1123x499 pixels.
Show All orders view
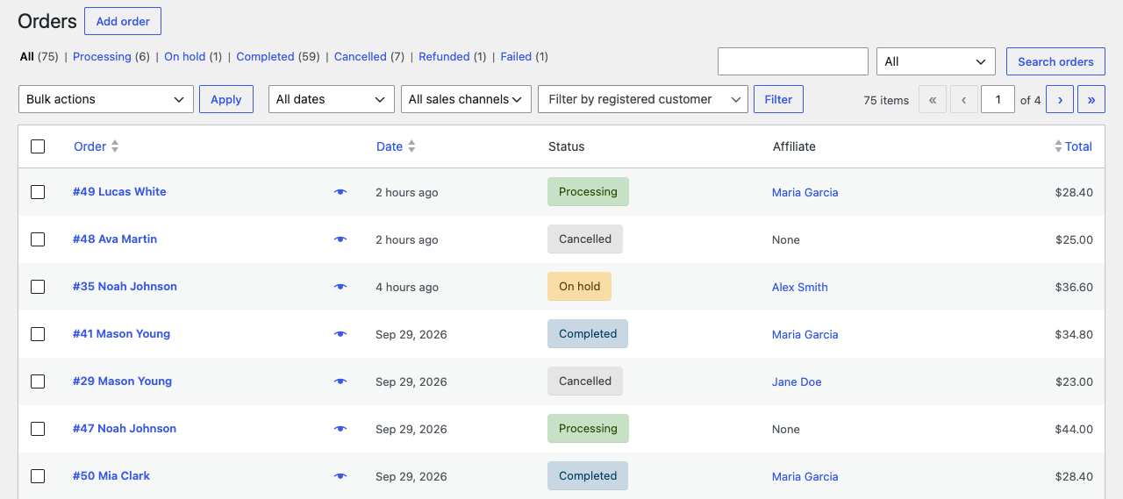tap(27, 57)
